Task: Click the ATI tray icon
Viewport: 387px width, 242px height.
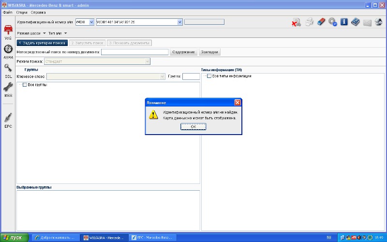Action: [x=354, y=238]
